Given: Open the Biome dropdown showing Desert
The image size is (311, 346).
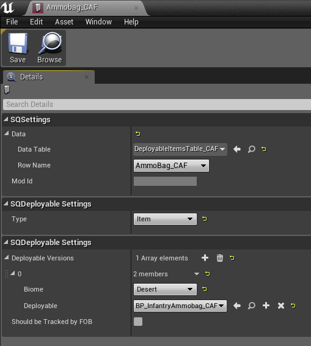Looking at the screenshot, I should (x=165, y=289).
